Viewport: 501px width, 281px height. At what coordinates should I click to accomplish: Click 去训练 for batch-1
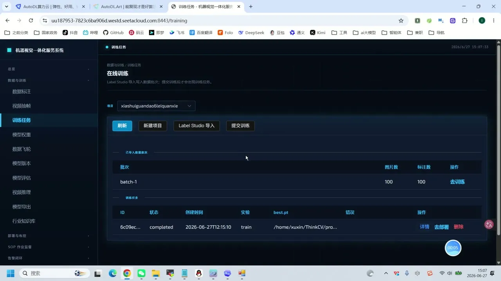tap(457, 182)
